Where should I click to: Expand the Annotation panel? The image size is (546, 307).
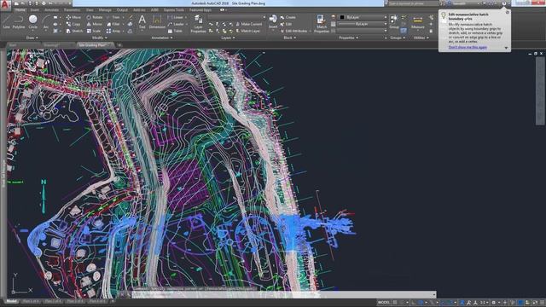coord(161,38)
